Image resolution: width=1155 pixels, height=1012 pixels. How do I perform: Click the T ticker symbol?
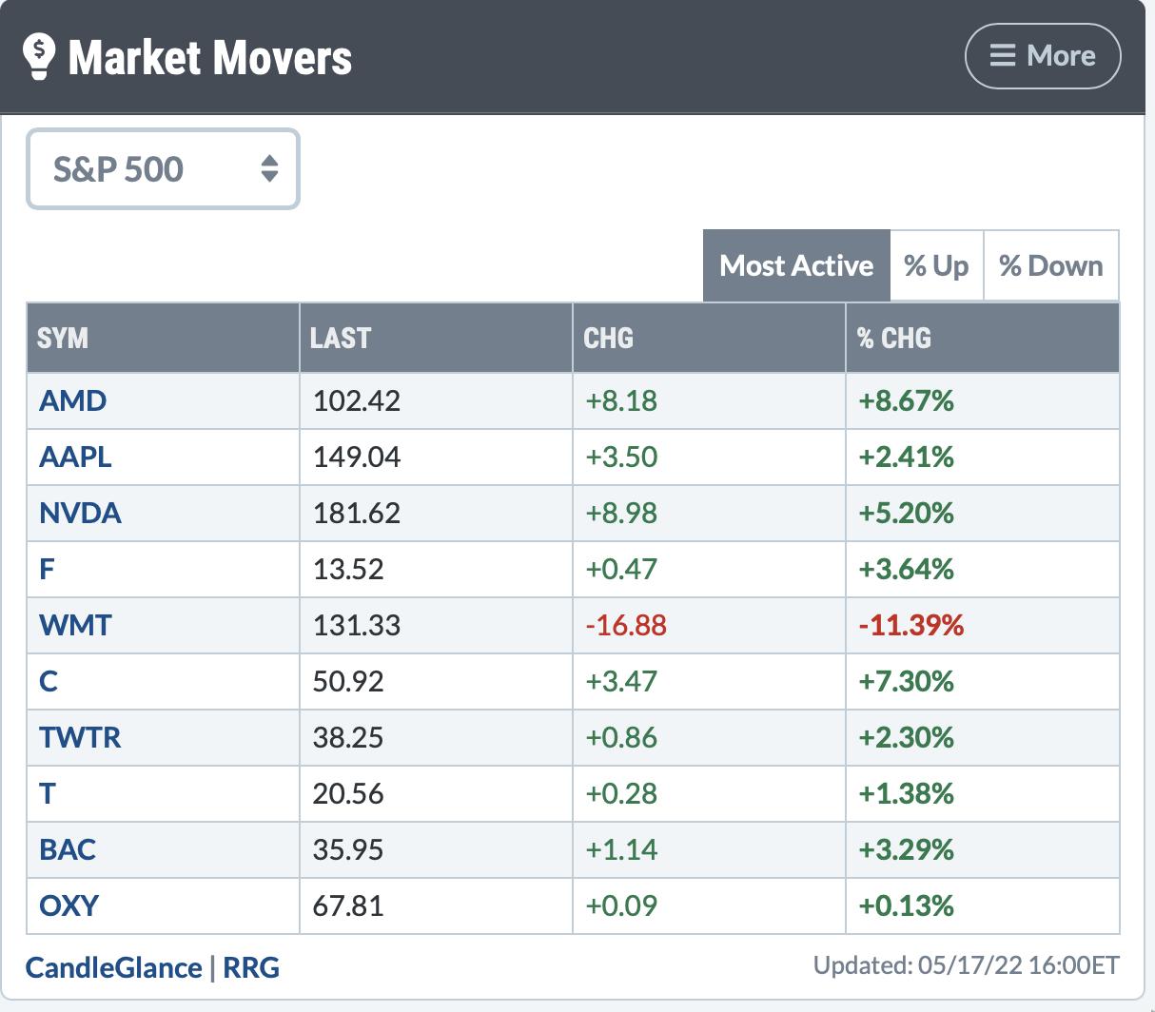[x=48, y=793]
